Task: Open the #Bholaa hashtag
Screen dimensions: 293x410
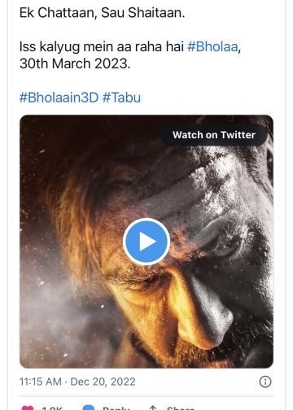Action: [212, 46]
